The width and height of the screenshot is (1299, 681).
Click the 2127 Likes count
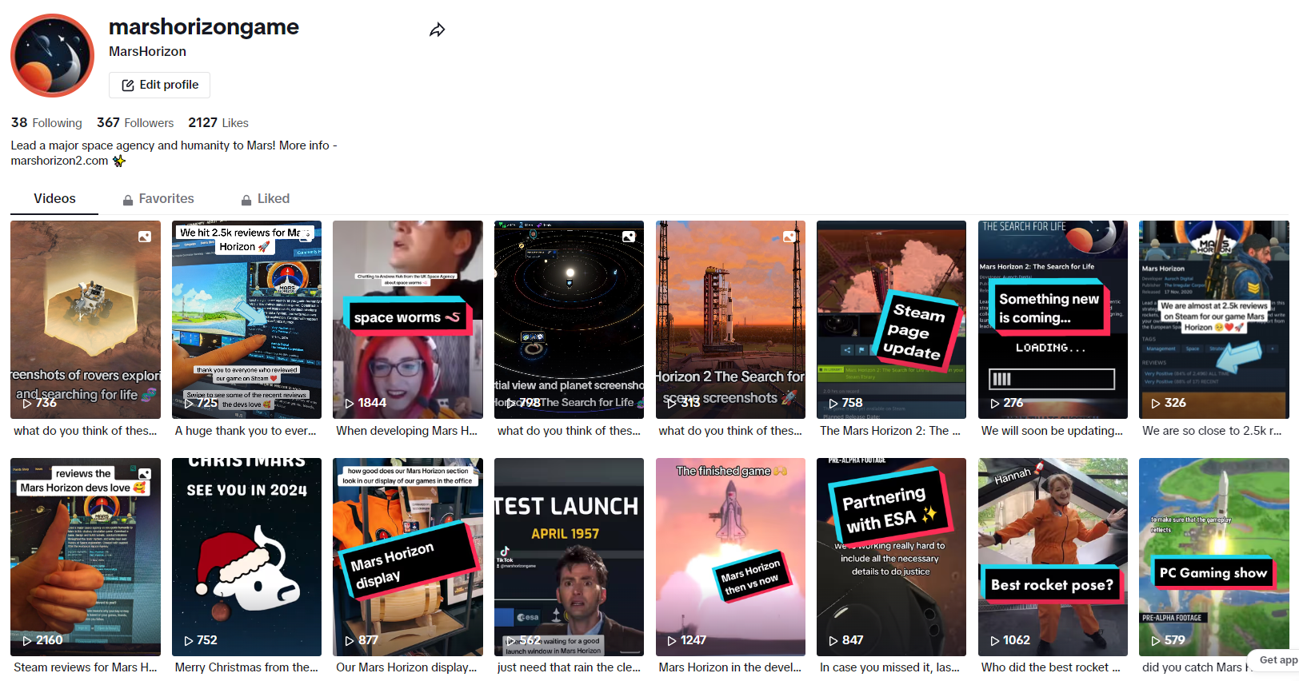[x=218, y=122]
